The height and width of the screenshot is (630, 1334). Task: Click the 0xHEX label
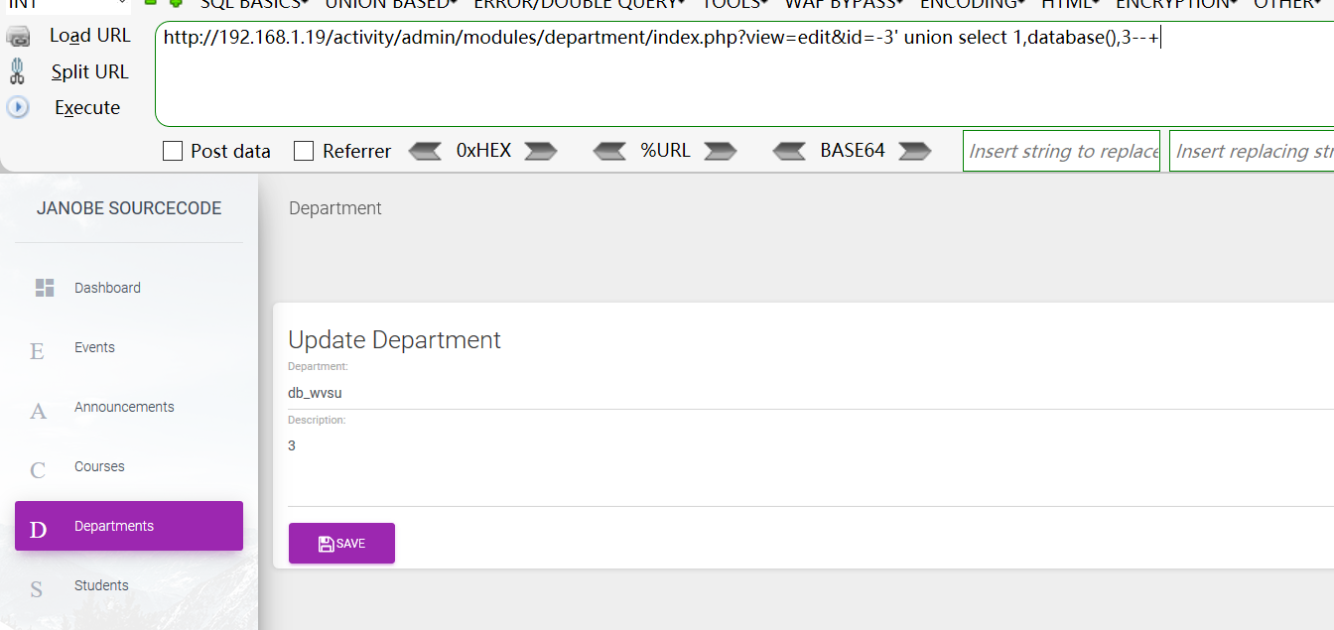click(x=483, y=151)
